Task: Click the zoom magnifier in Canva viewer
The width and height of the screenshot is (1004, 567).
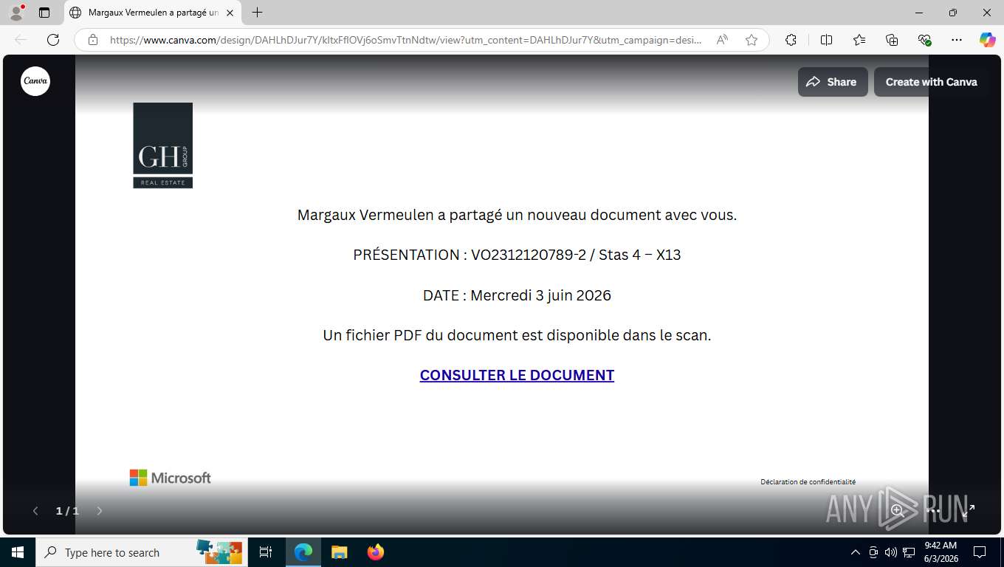Action: 897,510
